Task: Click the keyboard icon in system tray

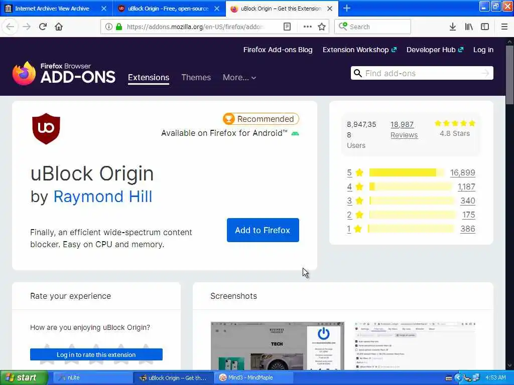Action: point(449,378)
